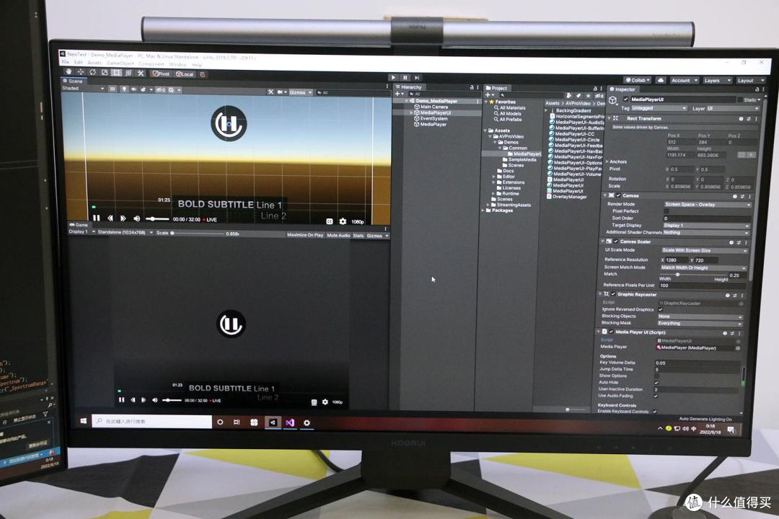Toggle Ignore Reversed Graphics checkbox
Image resolution: width=779 pixels, height=519 pixels.
(x=660, y=309)
